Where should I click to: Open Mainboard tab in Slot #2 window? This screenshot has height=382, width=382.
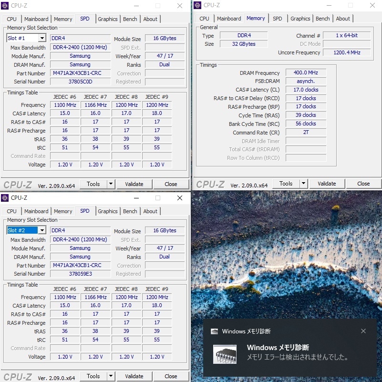pos(36,211)
